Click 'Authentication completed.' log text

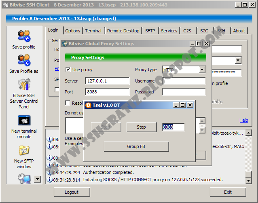pos(108,172)
